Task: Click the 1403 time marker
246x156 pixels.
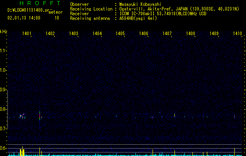Action: pos(74,33)
